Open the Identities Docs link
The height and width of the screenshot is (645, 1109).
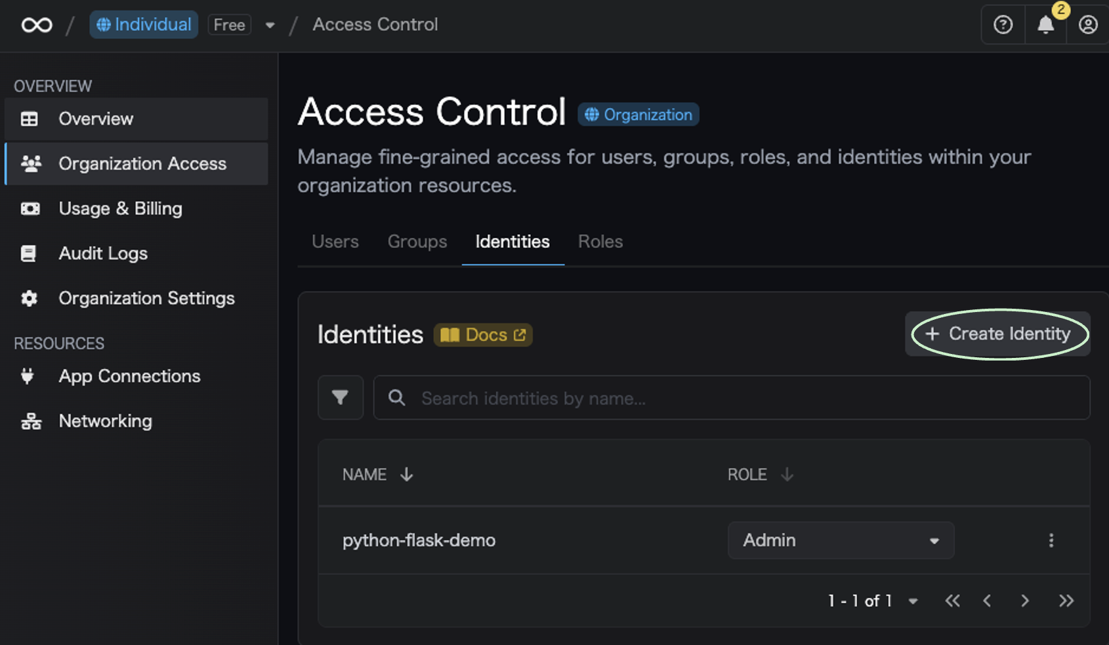(483, 335)
